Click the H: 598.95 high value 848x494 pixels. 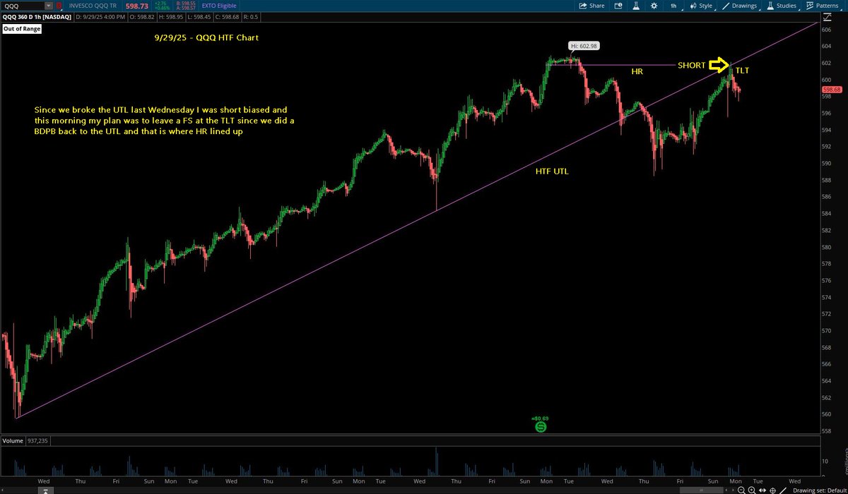172,17
